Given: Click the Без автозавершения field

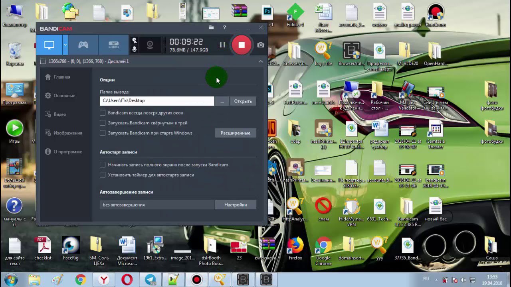Looking at the screenshot, I should point(157,205).
